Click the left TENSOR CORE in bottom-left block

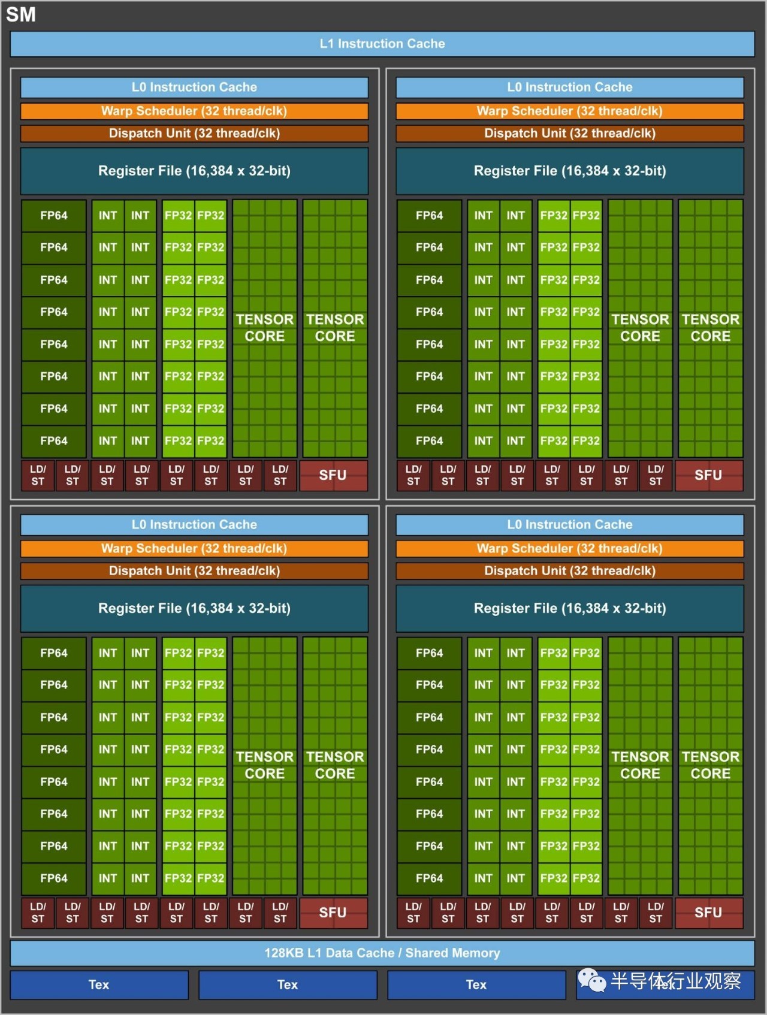tap(265, 766)
